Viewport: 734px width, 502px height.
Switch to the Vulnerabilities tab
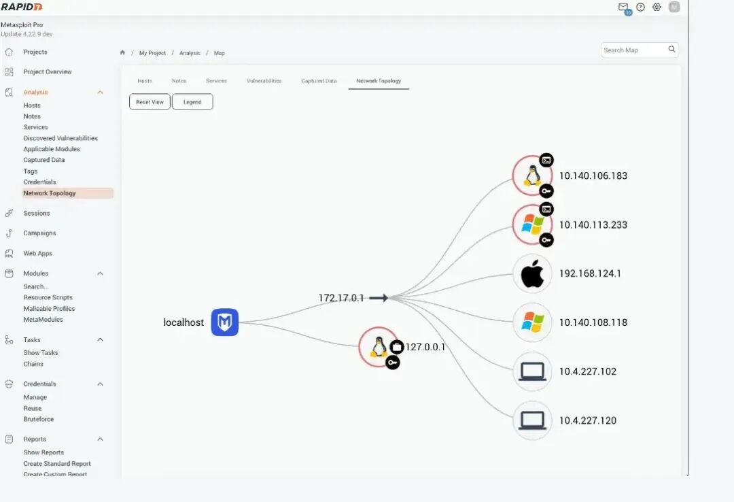pyautogui.click(x=264, y=80)
